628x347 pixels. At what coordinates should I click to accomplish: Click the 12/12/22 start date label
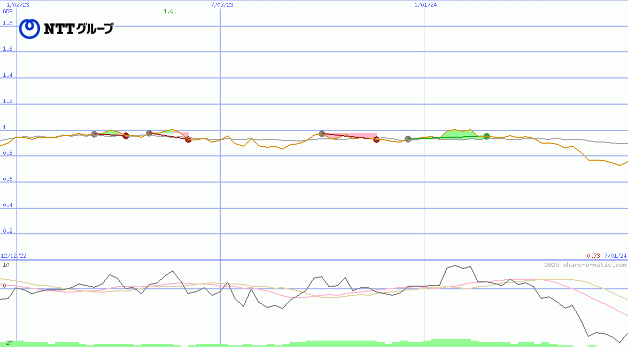(14, 256)
